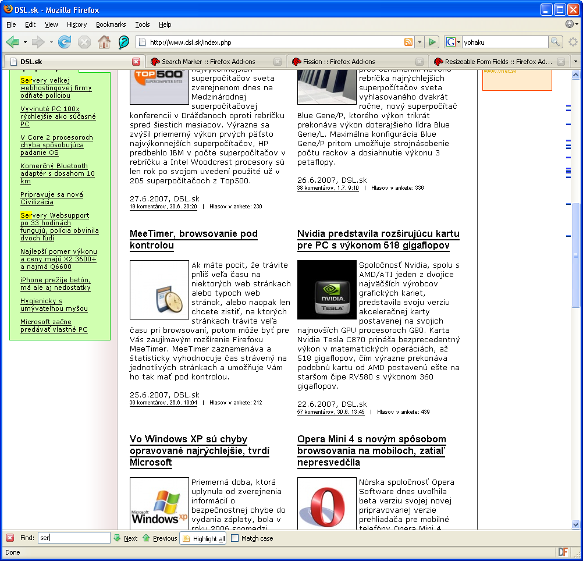The height and width of the screenshot is (561, 583).
Task: Click the Find text field containing 'ser'
Action: [74, 538]
